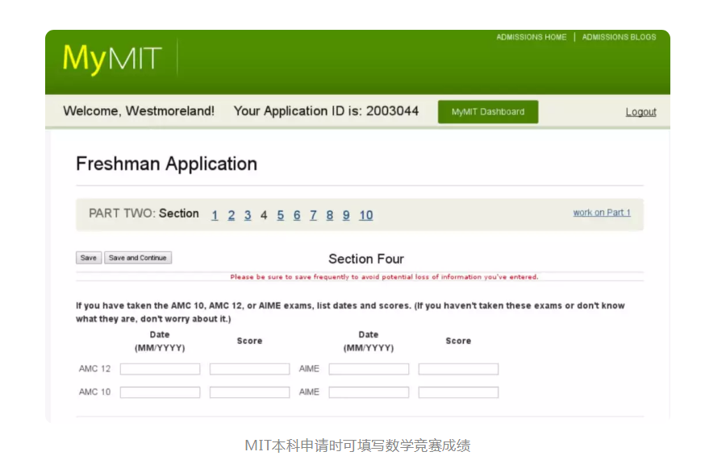
Task: Go to Section 1
Action: 215,215
